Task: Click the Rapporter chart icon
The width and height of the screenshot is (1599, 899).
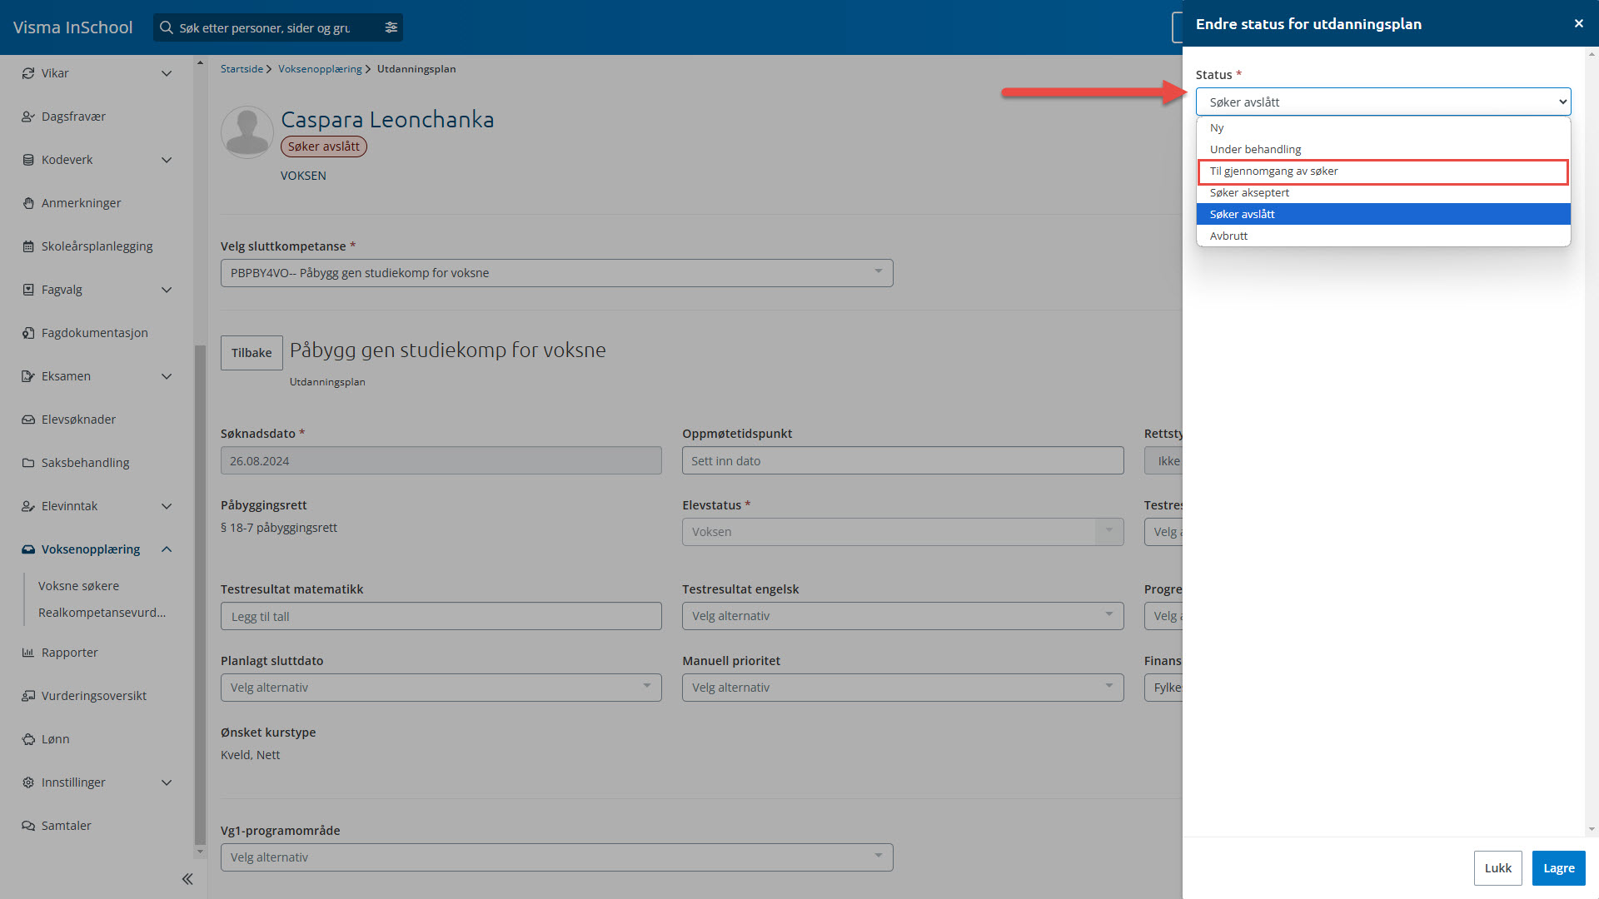Action: point(28,653)
